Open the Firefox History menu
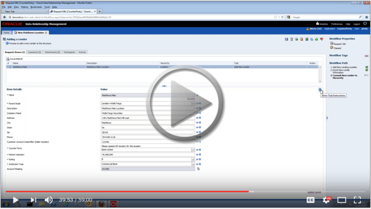Viewport: 371px width, 209px height. [25, 7]
